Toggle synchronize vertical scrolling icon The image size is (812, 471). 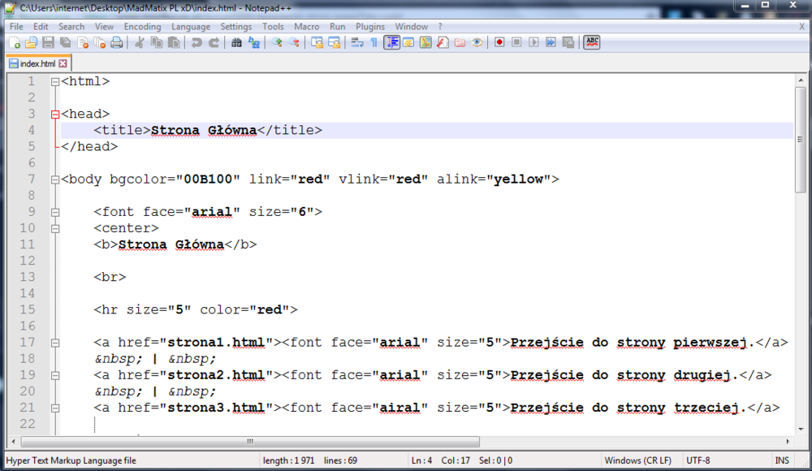tap(317, 42)
